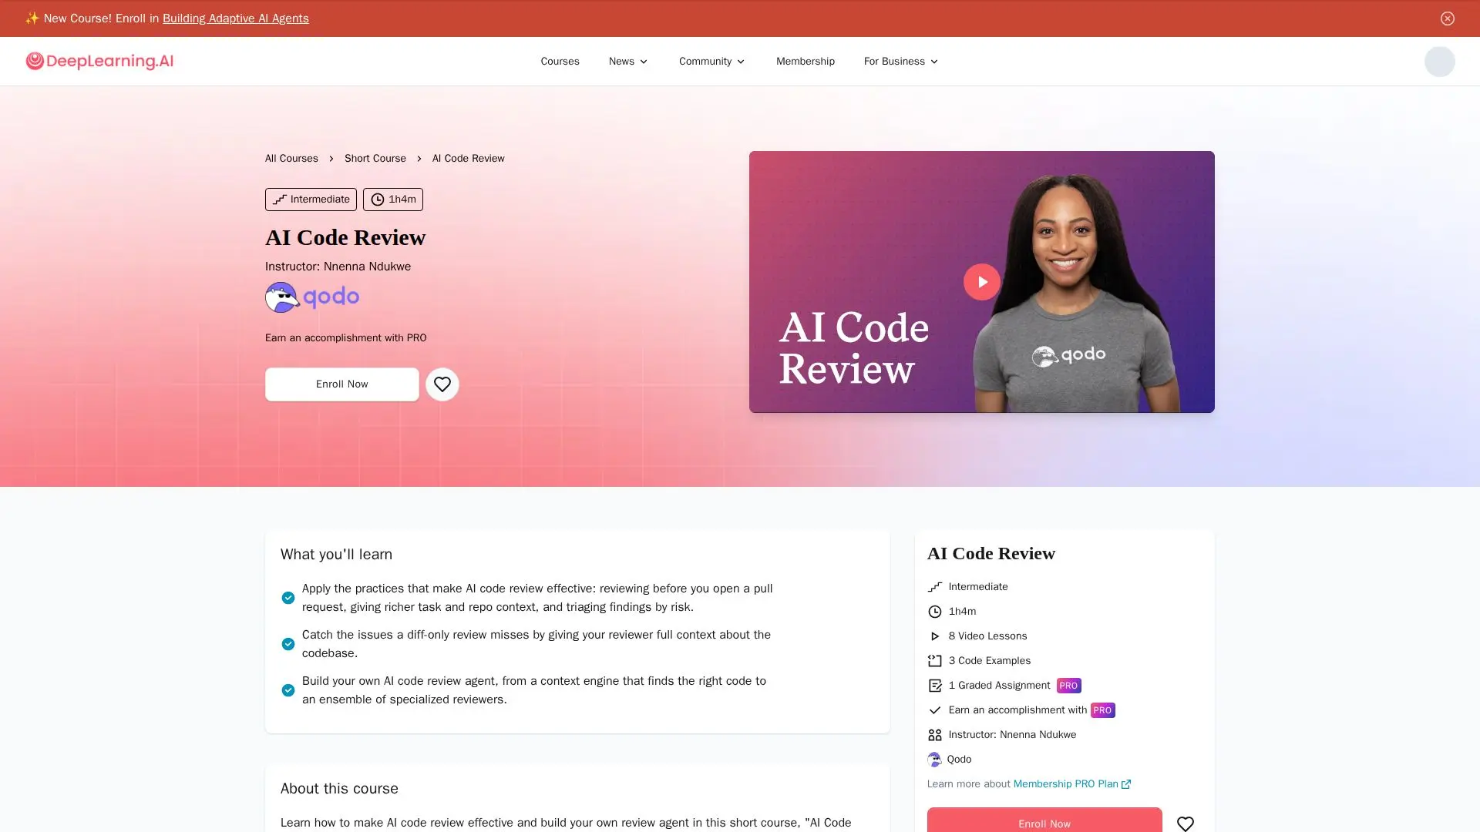Open the DeepLearning.AI home logo
Image resolution: width=1480 pixels, height=832 pixels.
[99, 61]
